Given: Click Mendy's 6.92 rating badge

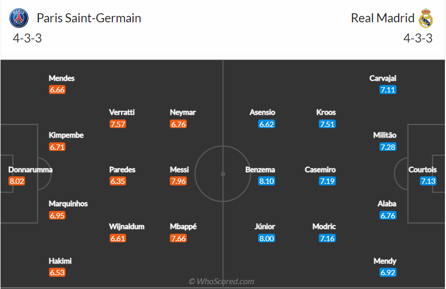Looking at the screenshot, I should coord(388,273).
